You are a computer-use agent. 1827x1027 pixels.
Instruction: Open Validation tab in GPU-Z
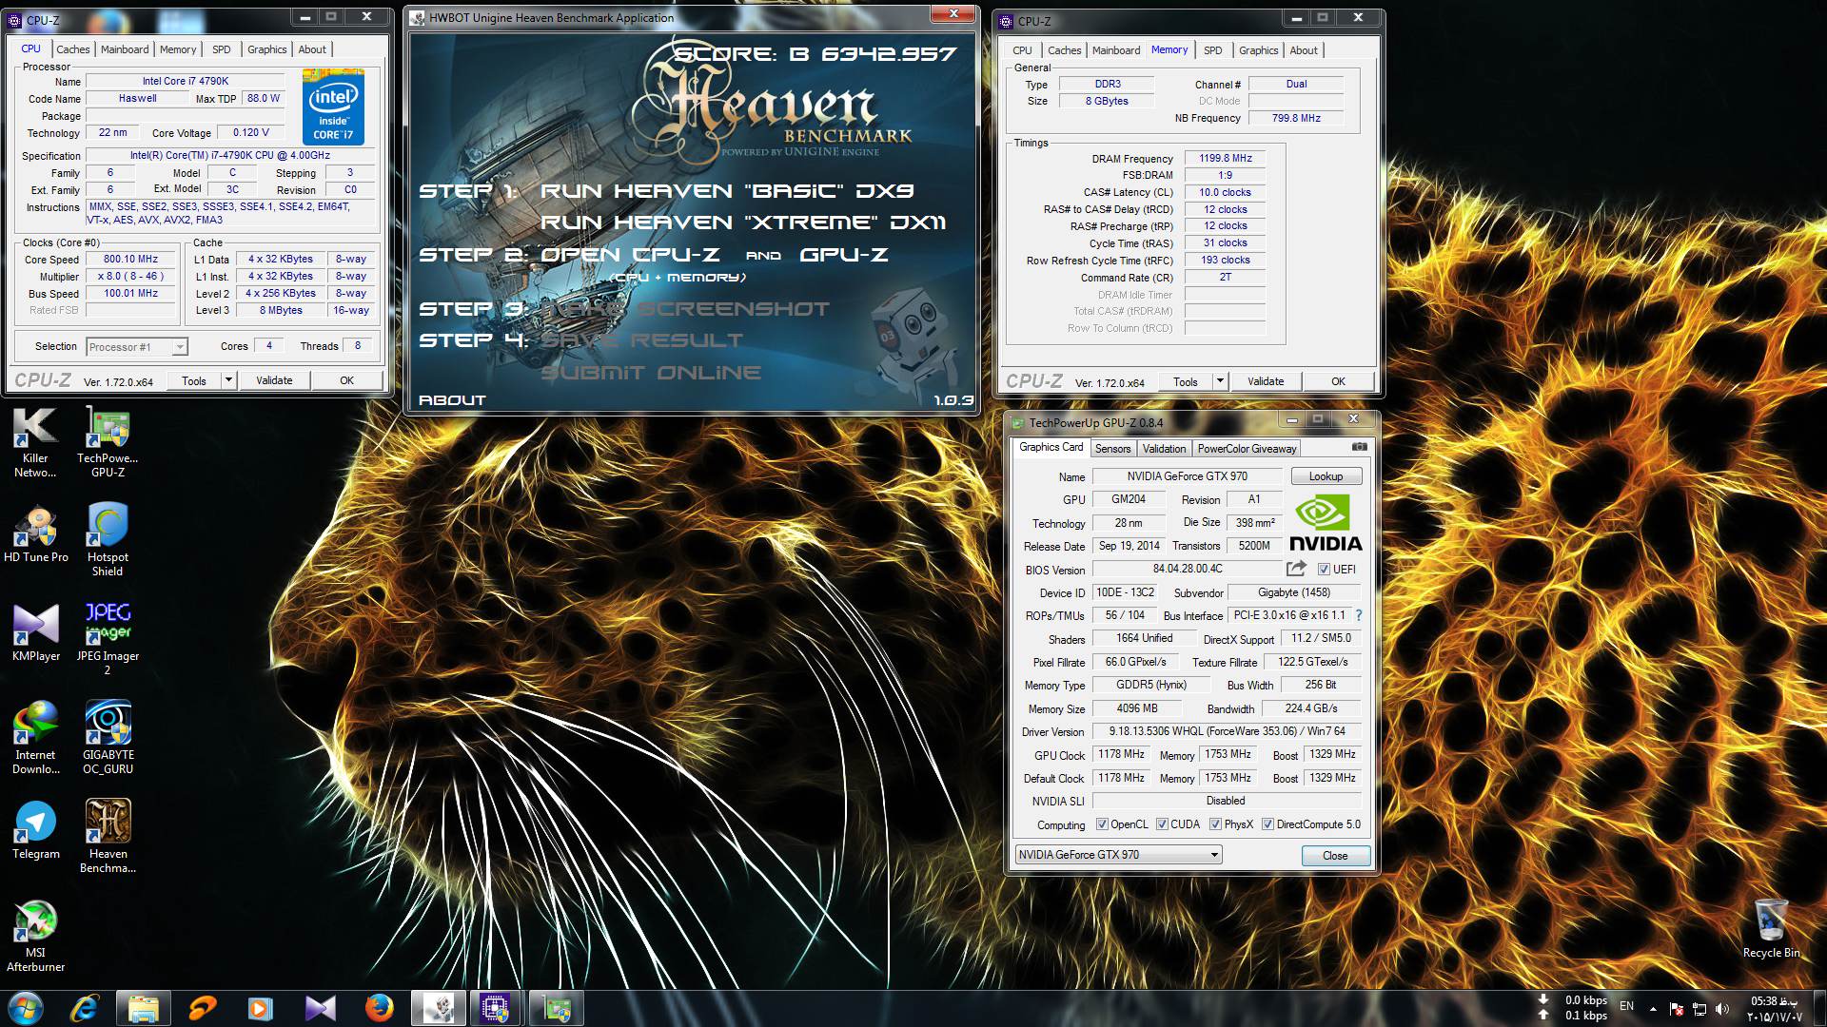click(x=1164, y=449)
